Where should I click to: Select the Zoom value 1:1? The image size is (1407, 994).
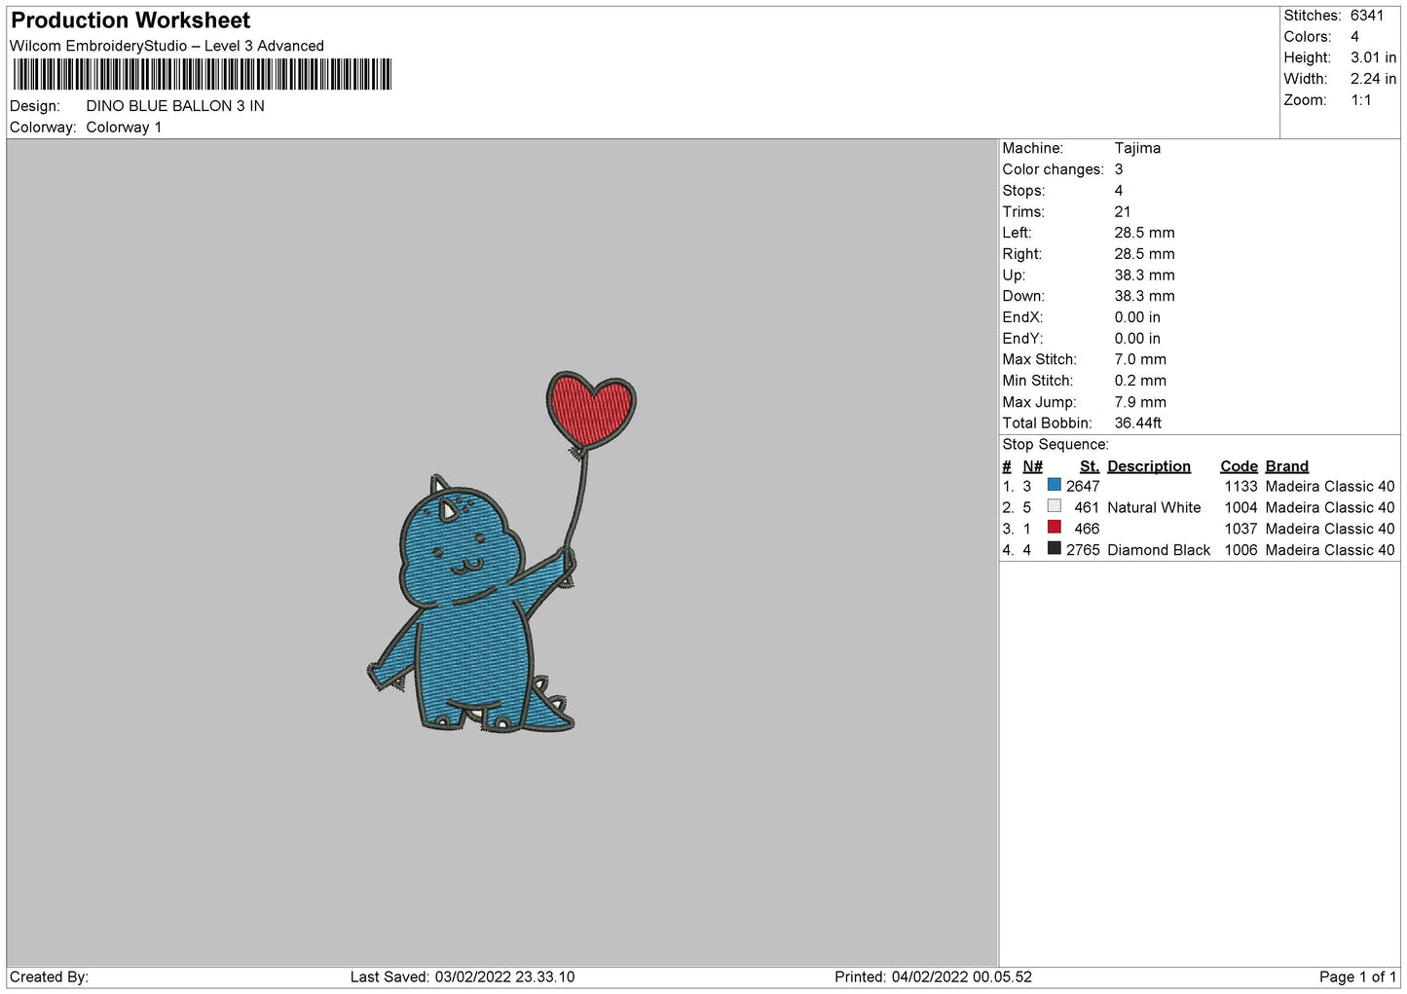[x=1360, y=100]
